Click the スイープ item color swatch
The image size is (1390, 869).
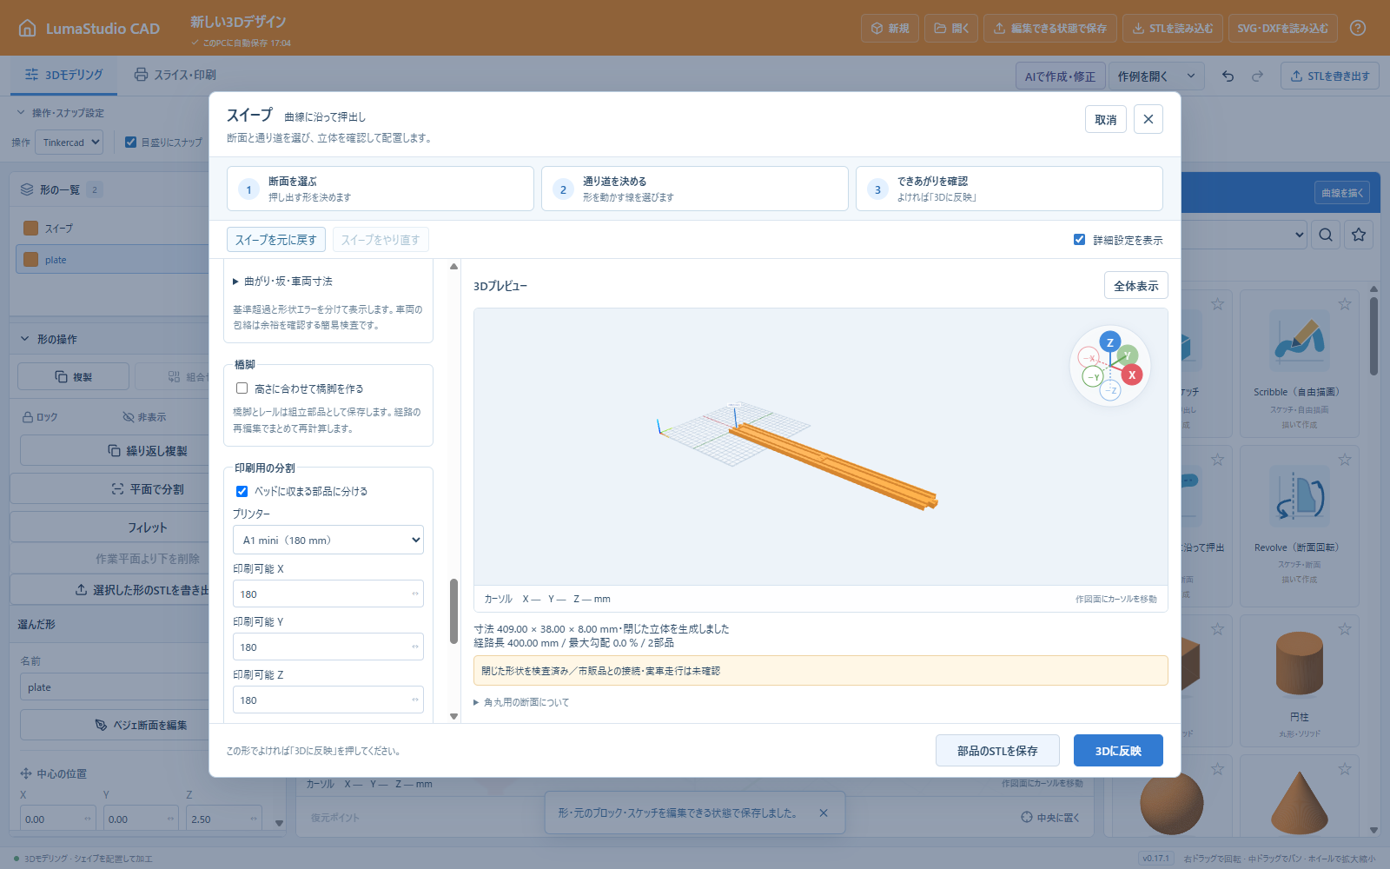[30, 228]
